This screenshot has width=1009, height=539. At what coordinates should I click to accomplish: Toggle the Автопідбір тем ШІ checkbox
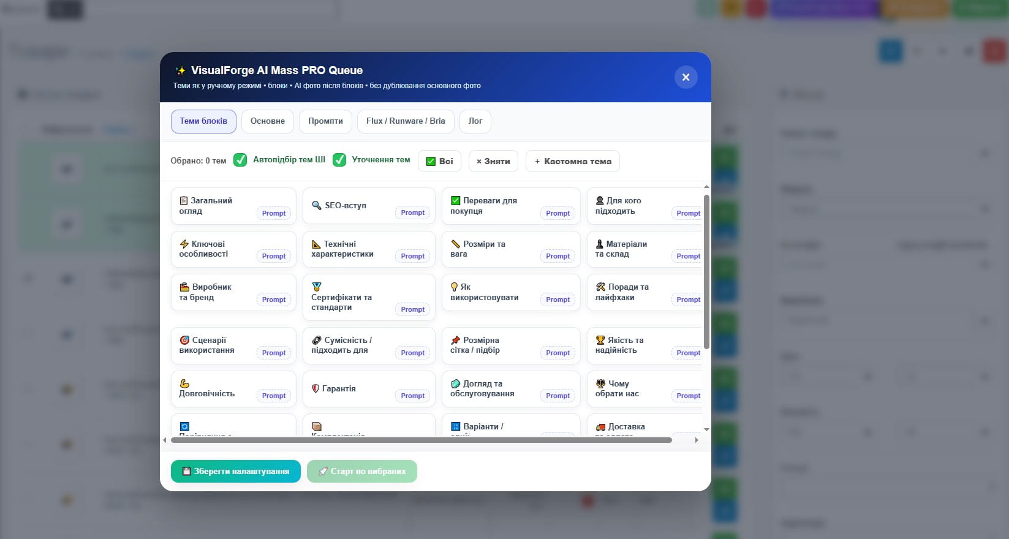click(x=240, y=160)
